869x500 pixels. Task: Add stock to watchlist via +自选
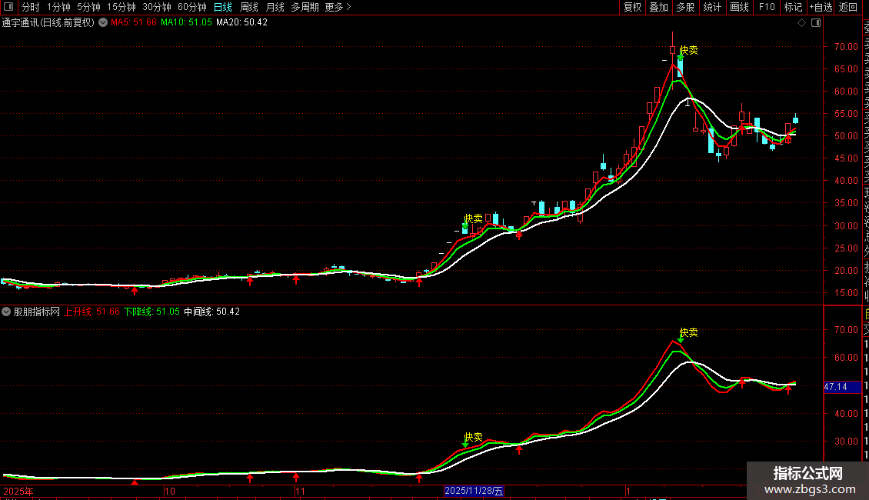821,7
